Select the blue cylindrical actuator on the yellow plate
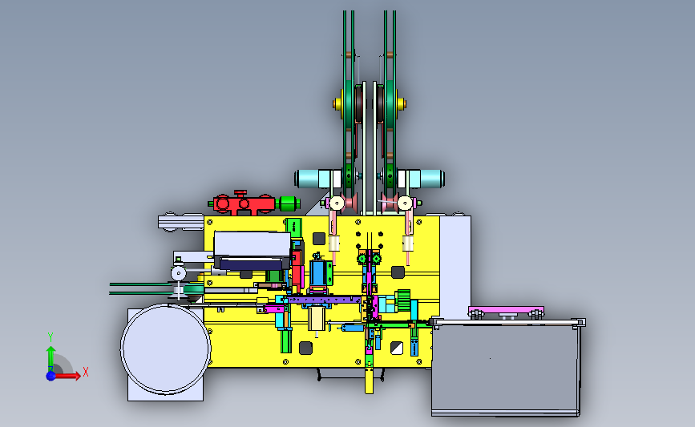695x427 pixels. [317, 272]
